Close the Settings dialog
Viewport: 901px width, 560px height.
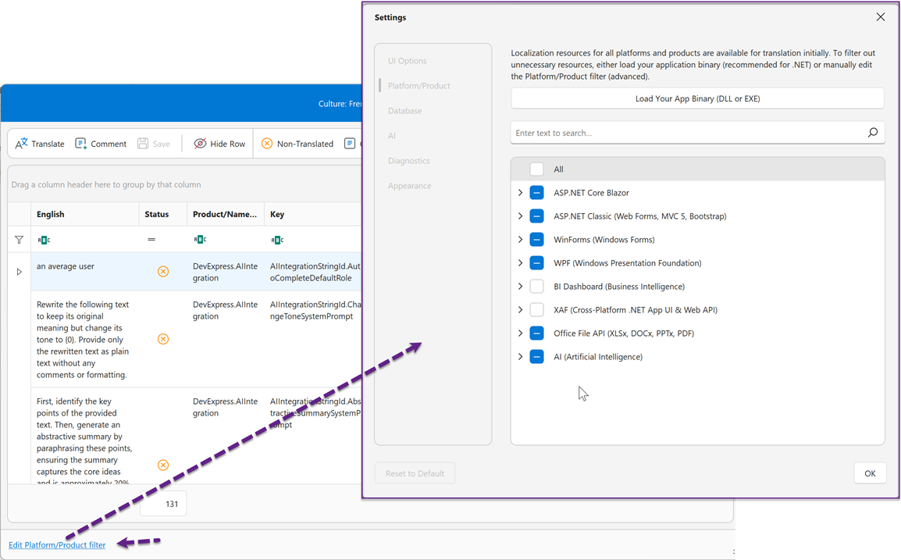[x=881, y=17]
